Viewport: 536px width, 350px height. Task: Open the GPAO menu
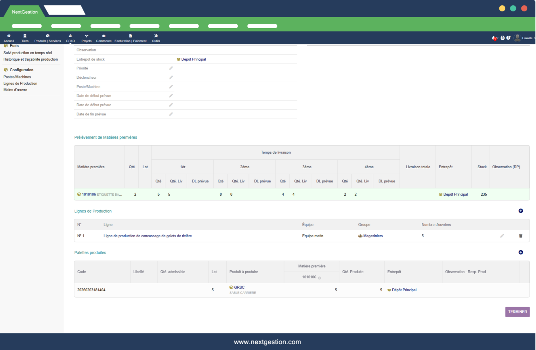[x=70, y=38]
